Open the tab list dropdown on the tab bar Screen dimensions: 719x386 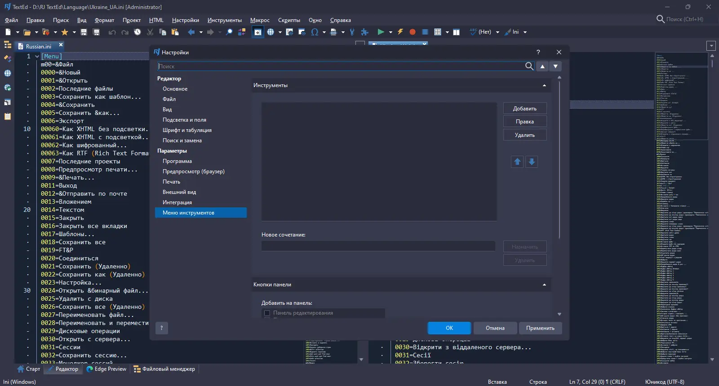click(x=711, y=46)
